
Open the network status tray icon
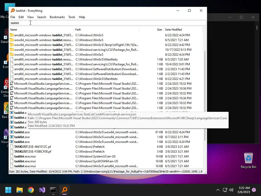[225, 190]
